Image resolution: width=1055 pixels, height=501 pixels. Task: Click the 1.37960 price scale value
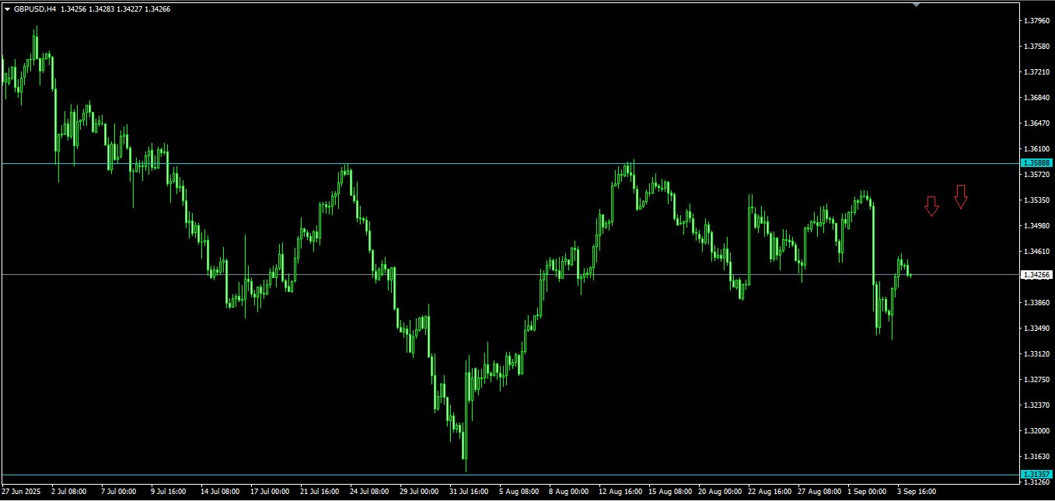tap(1039, 21)
